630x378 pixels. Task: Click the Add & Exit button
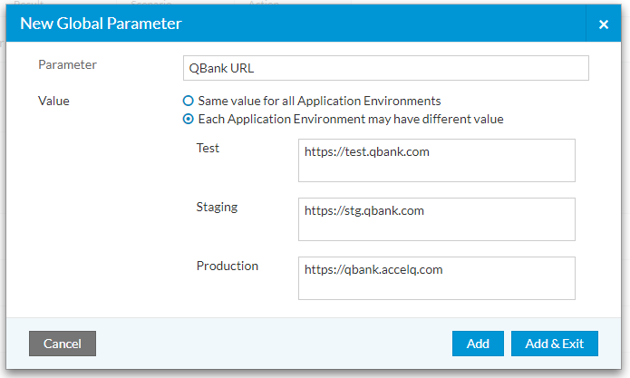coord(554,344)
